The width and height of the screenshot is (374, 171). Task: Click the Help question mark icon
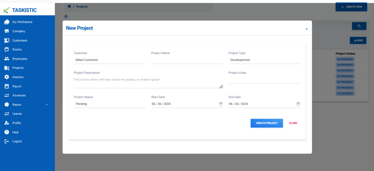click(7, 132)
